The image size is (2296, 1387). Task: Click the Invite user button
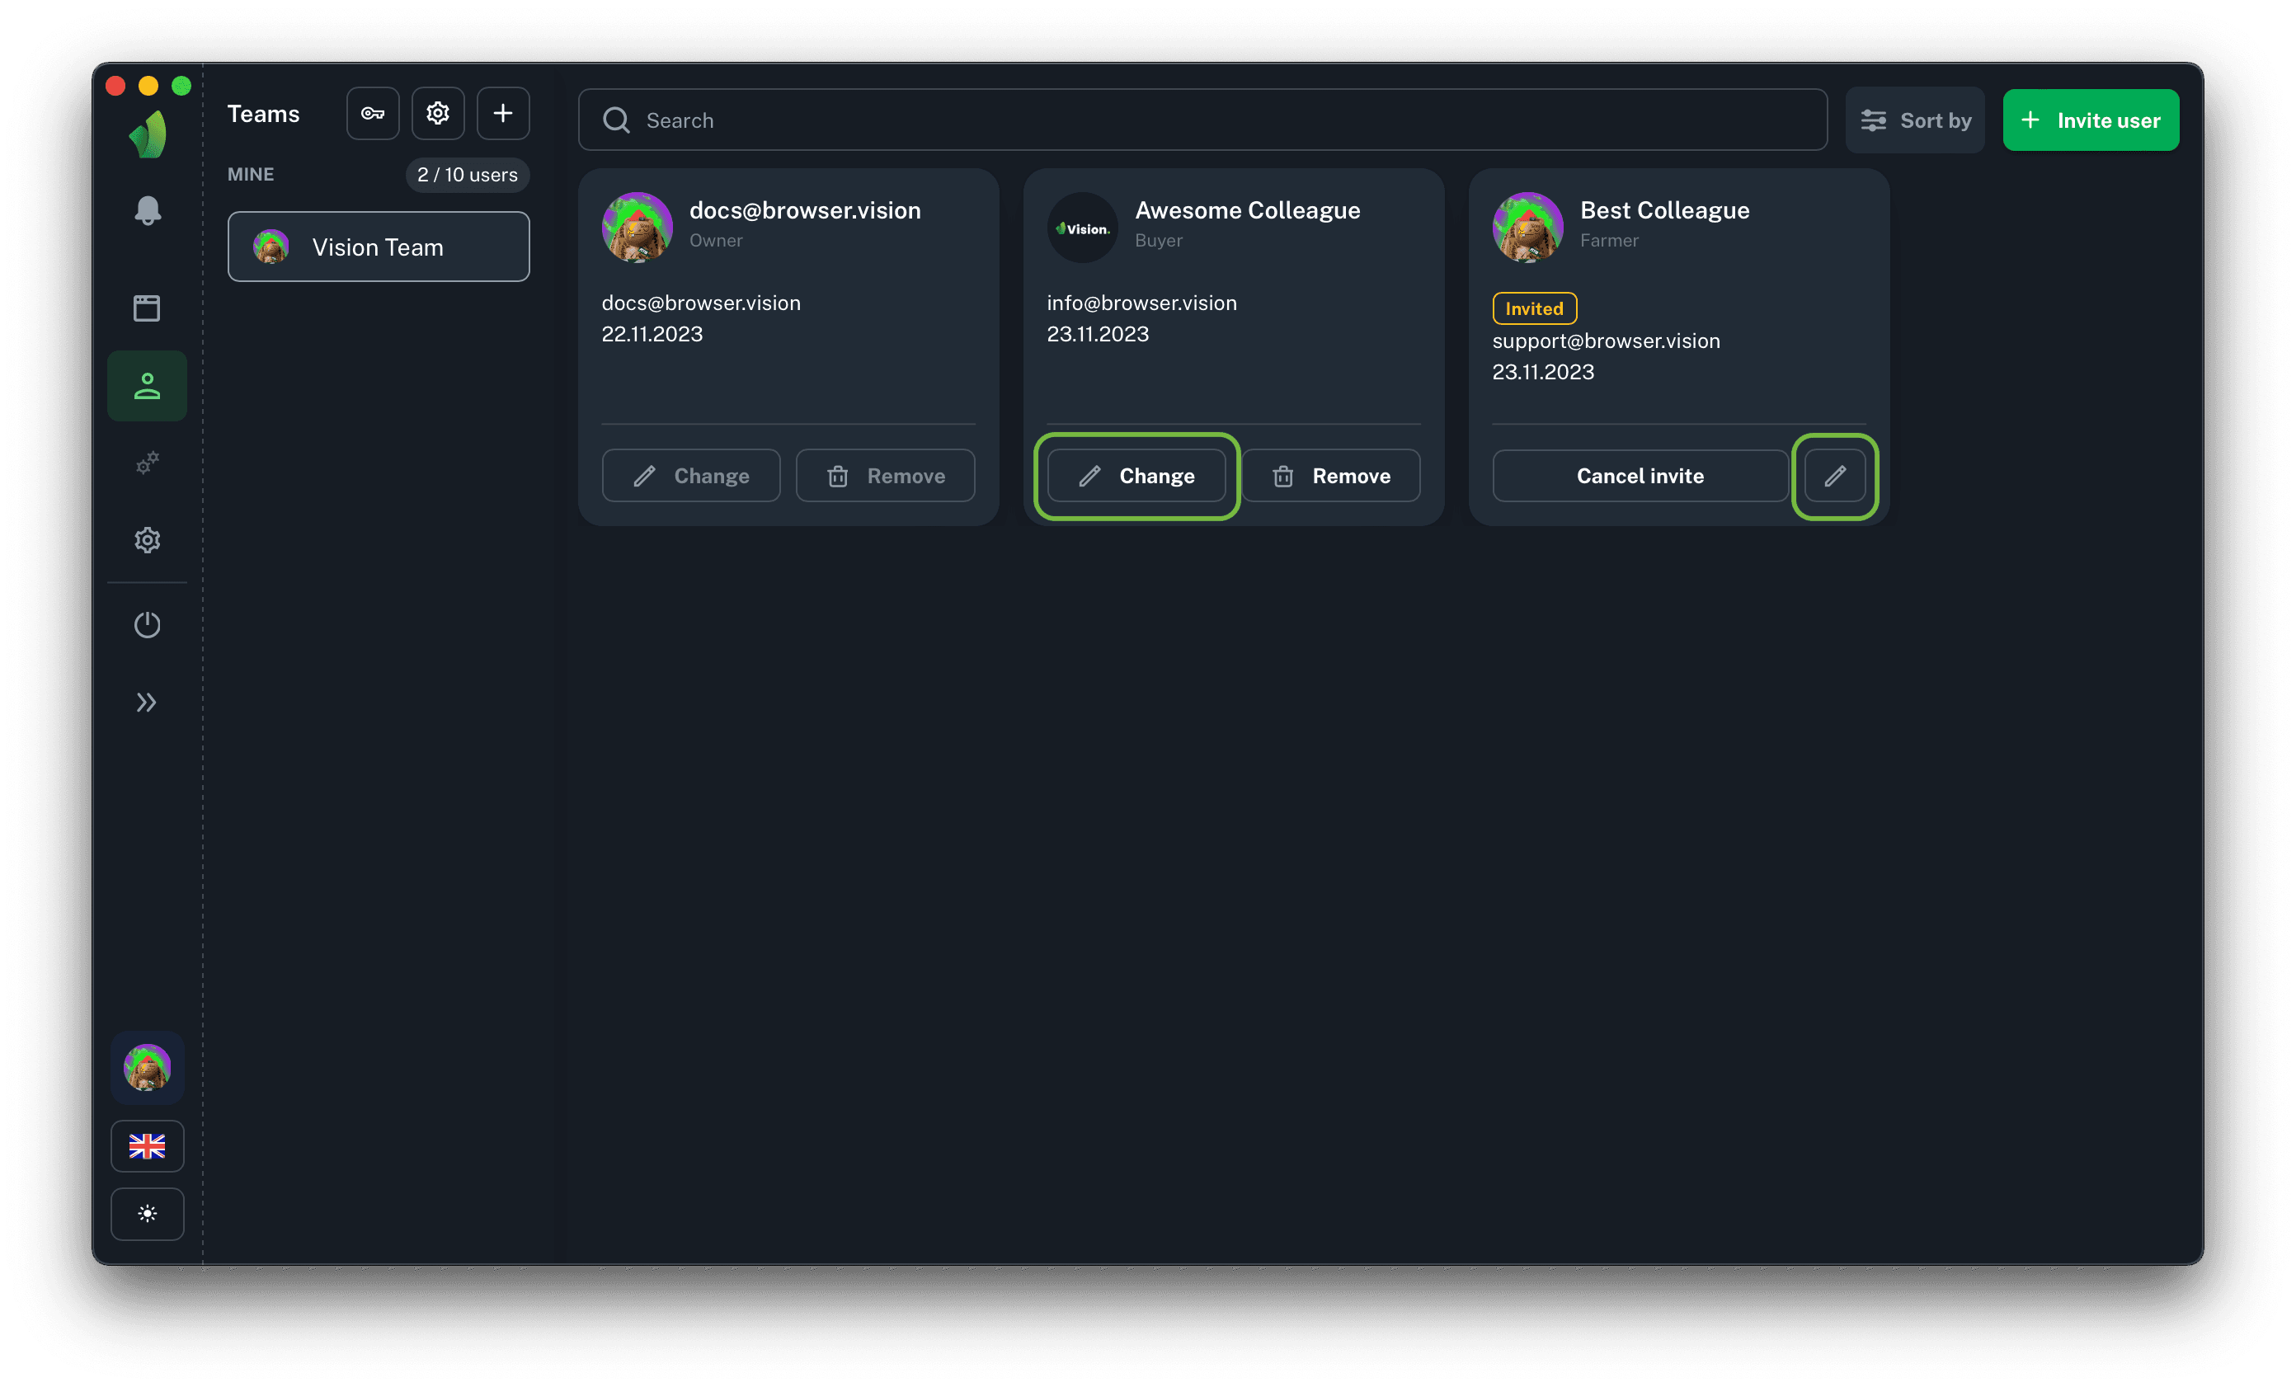point(2090,120)
